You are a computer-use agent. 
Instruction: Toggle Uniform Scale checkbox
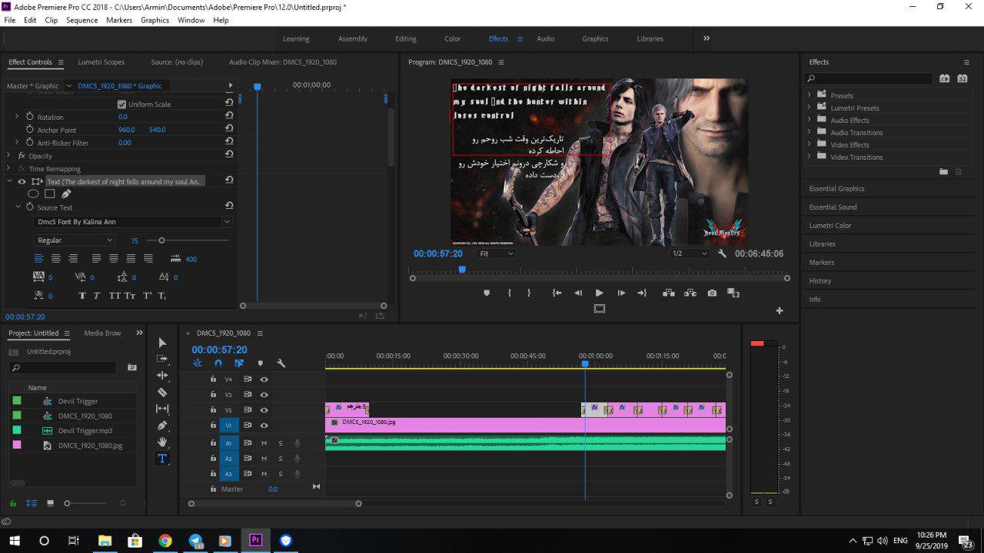coord(121,104)
